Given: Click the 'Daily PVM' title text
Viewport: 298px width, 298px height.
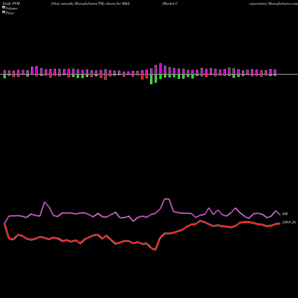Looking at the screenshot, I should [x=11, y=4].
